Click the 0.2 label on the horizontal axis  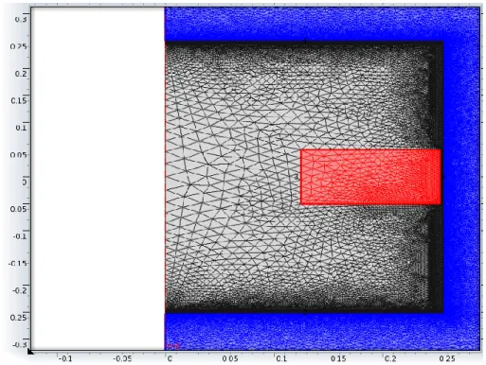pos(390,358)
